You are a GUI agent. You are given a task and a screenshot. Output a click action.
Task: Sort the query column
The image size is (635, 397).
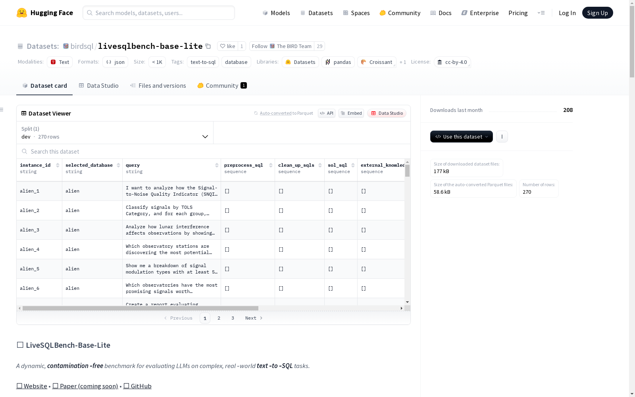[217, 165]
